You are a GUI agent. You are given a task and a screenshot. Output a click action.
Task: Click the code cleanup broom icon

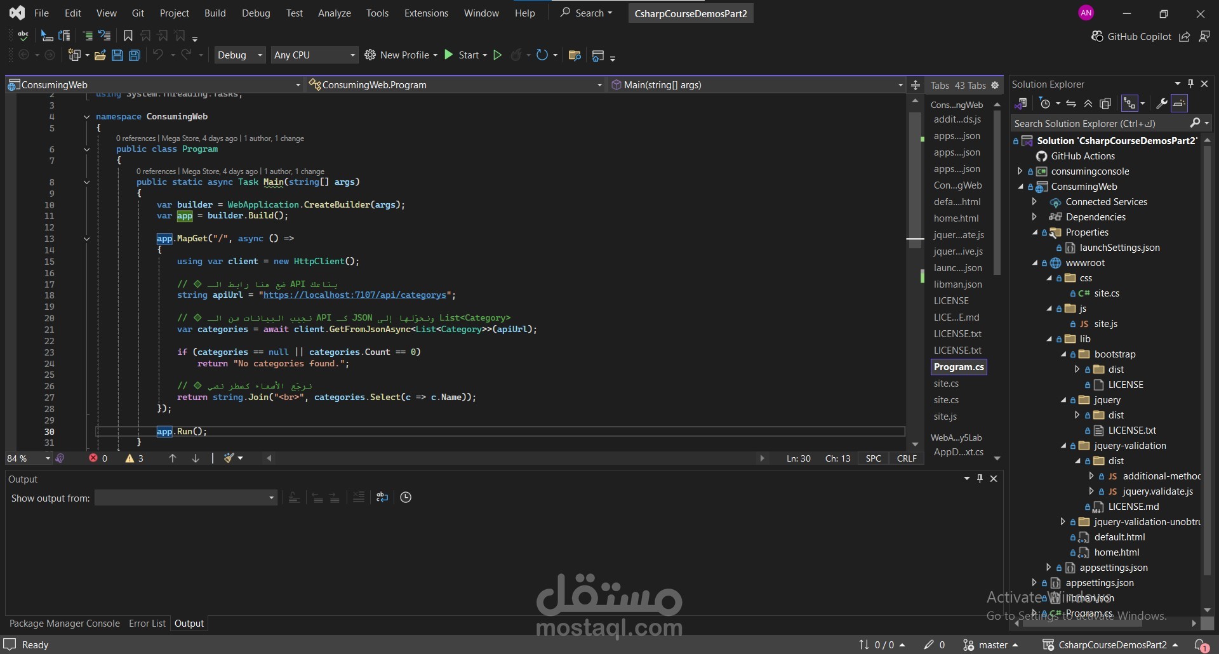[x=229, y=458]
